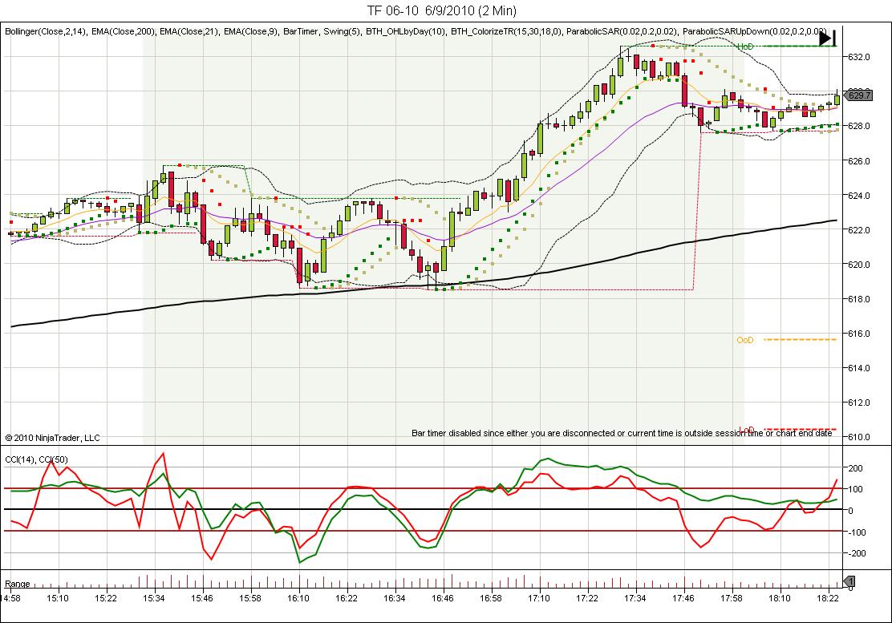Click the 15:22 time axis label

(106, 598)
